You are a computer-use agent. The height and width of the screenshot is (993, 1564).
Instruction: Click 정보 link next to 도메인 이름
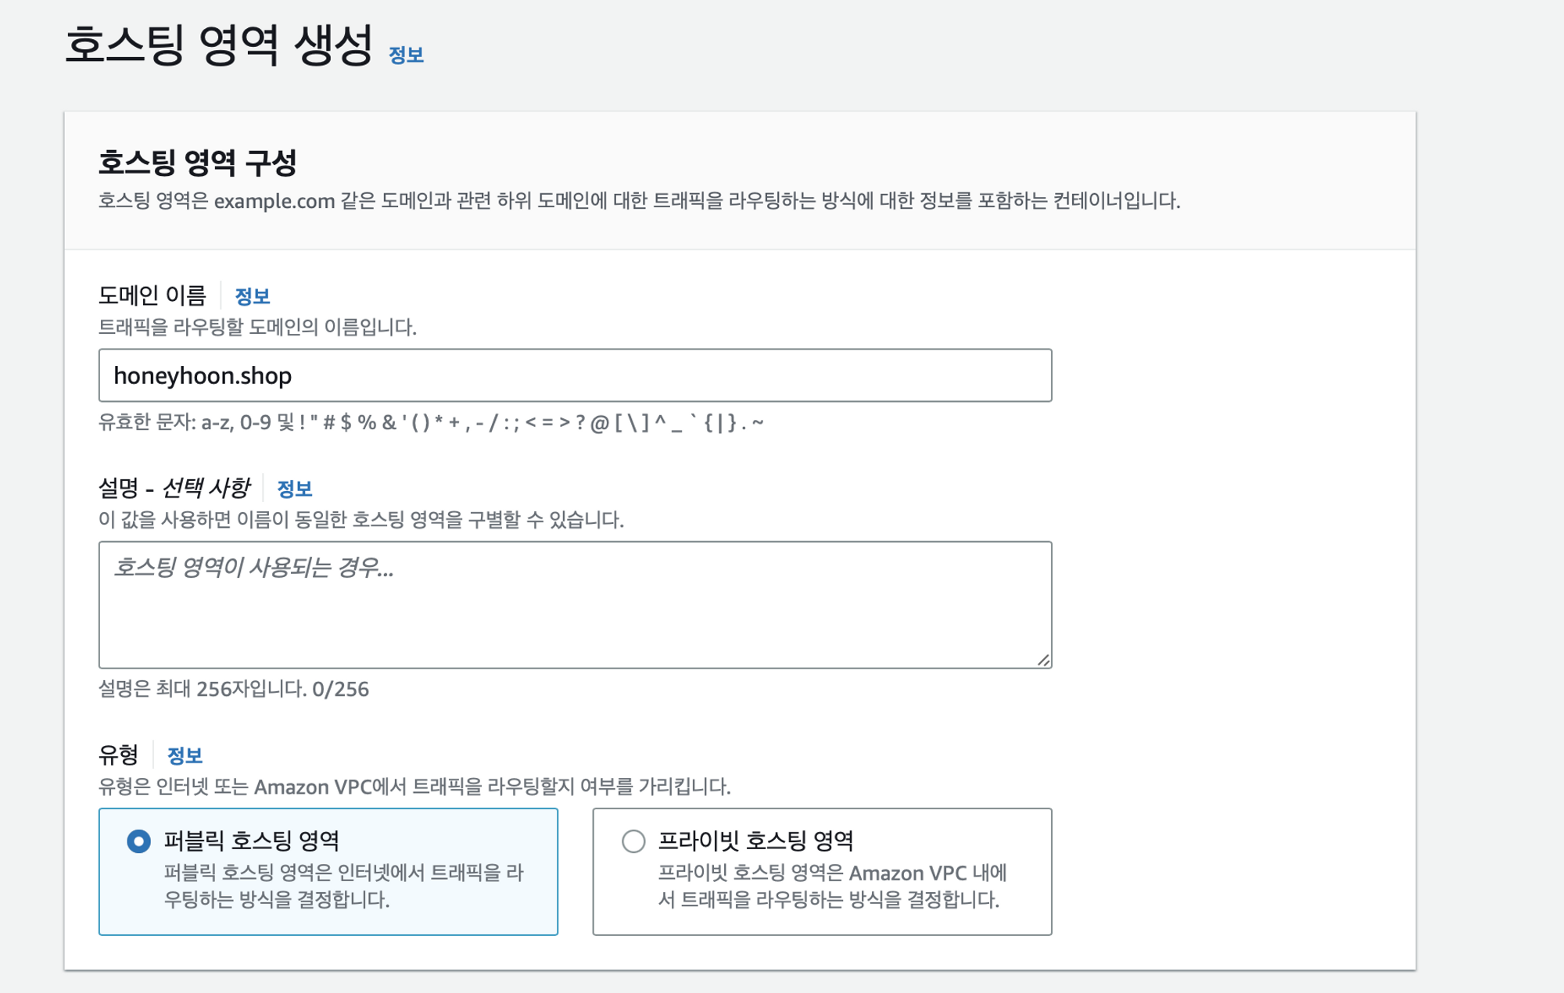tap(252, 296)
